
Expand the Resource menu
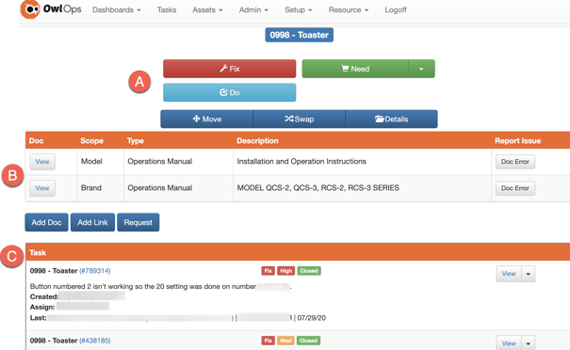point(349,9)
